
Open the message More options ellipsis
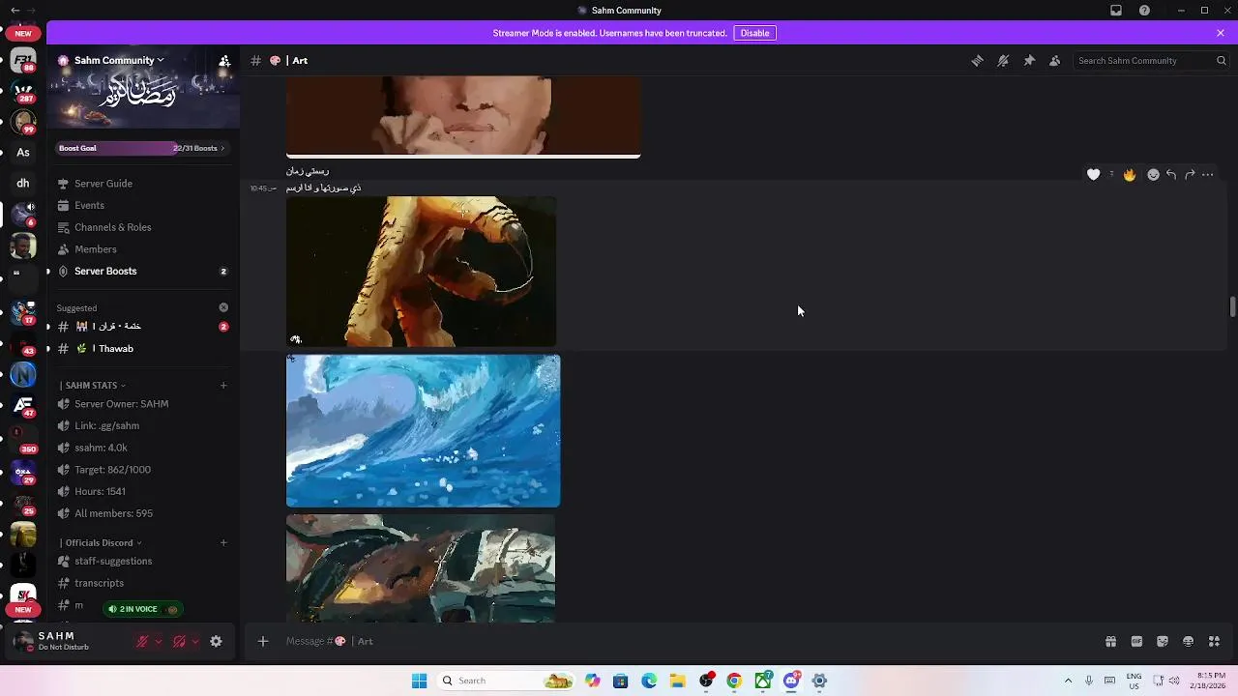(1208, 174)
